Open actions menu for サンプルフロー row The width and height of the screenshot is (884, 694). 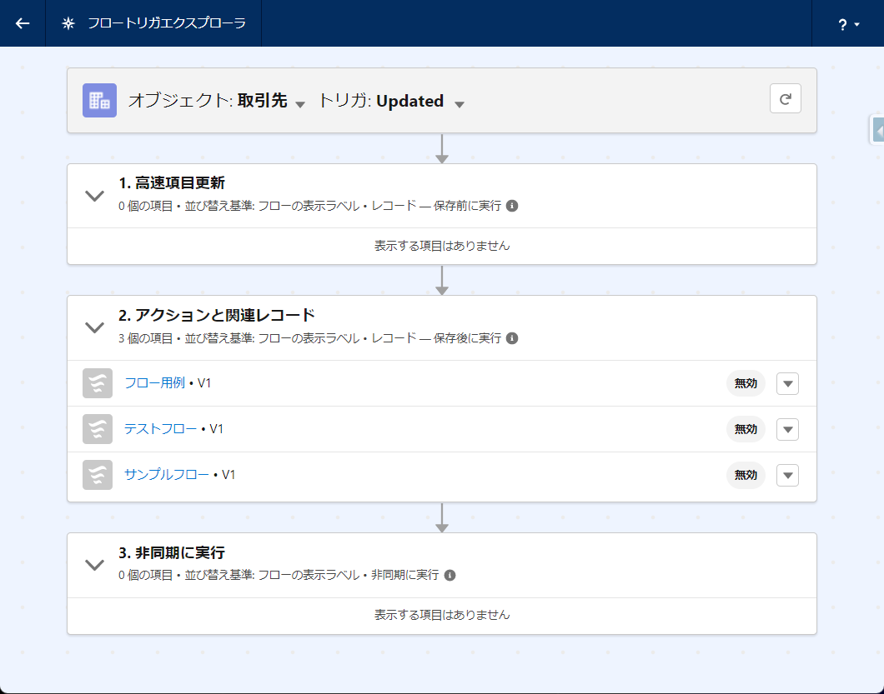(787, 475)
